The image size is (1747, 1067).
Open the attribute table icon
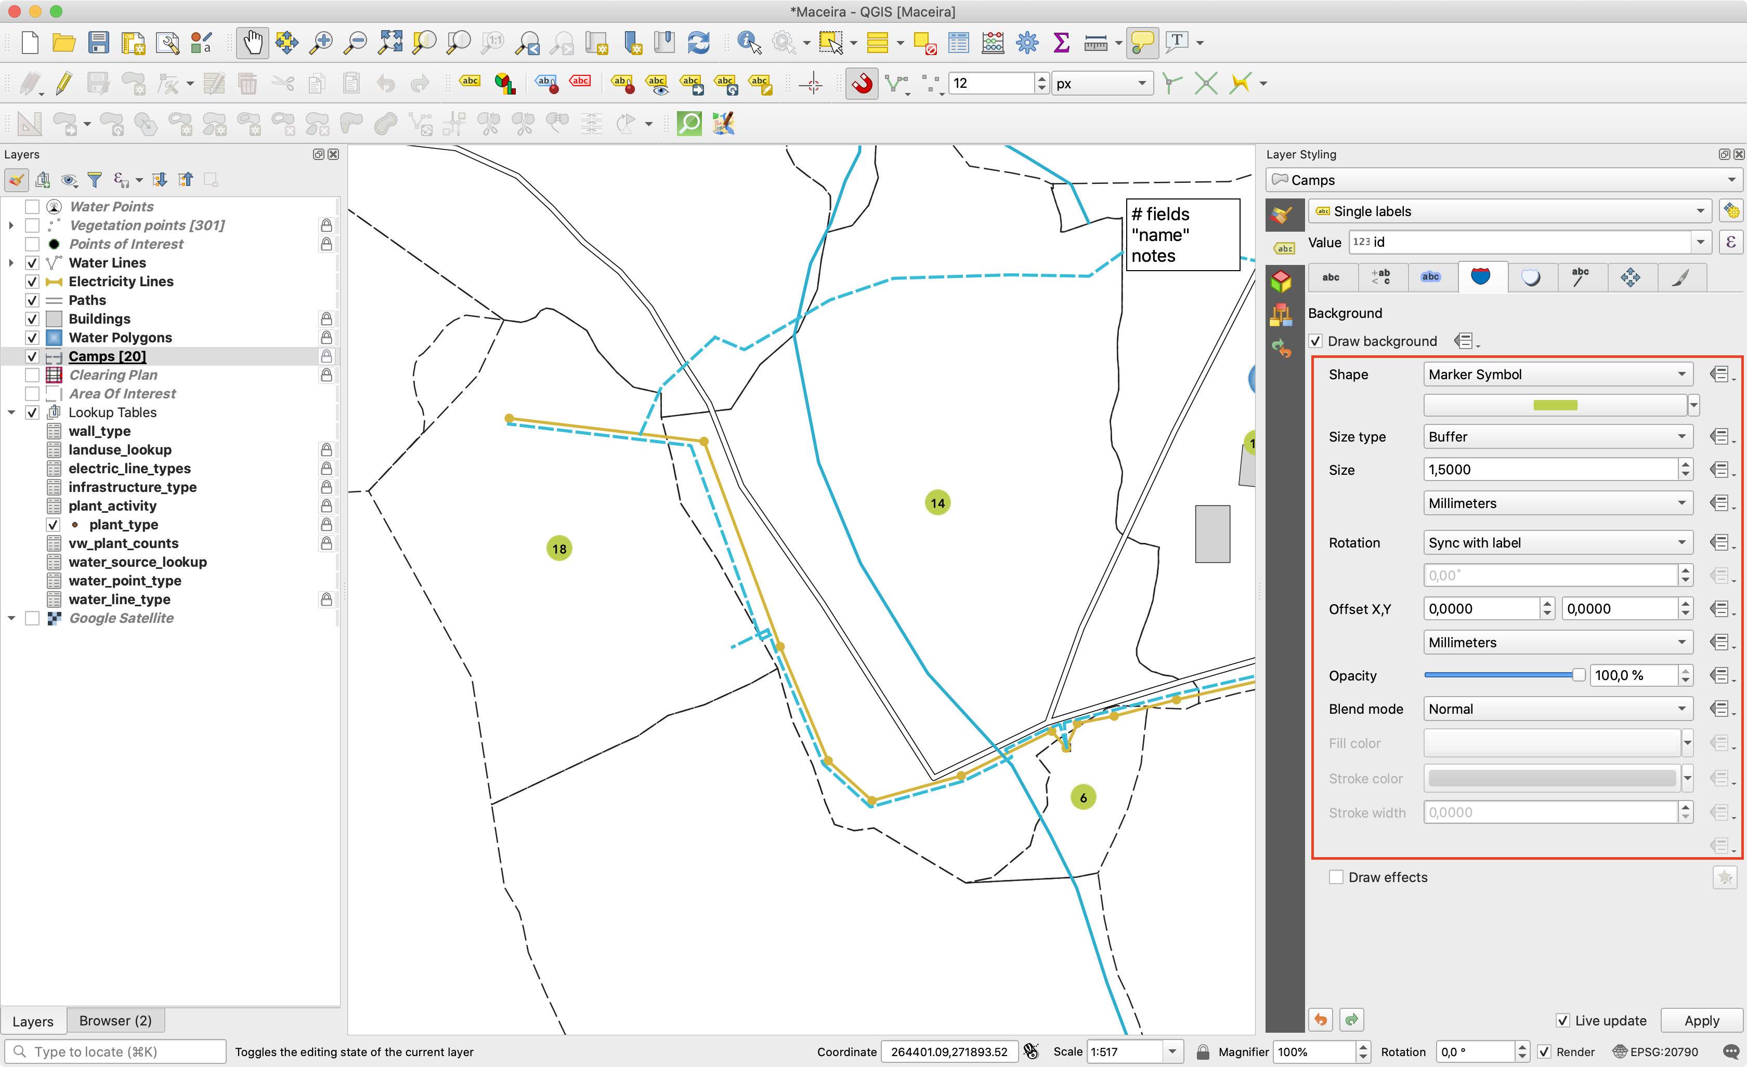click(959, 43)
